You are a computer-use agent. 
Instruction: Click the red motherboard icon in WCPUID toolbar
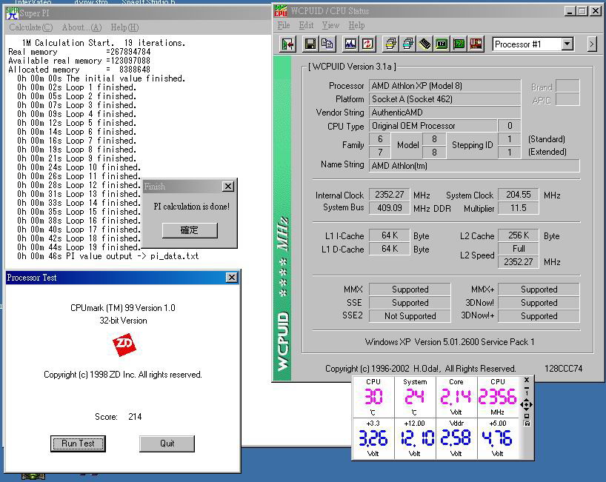click(476, 44)
